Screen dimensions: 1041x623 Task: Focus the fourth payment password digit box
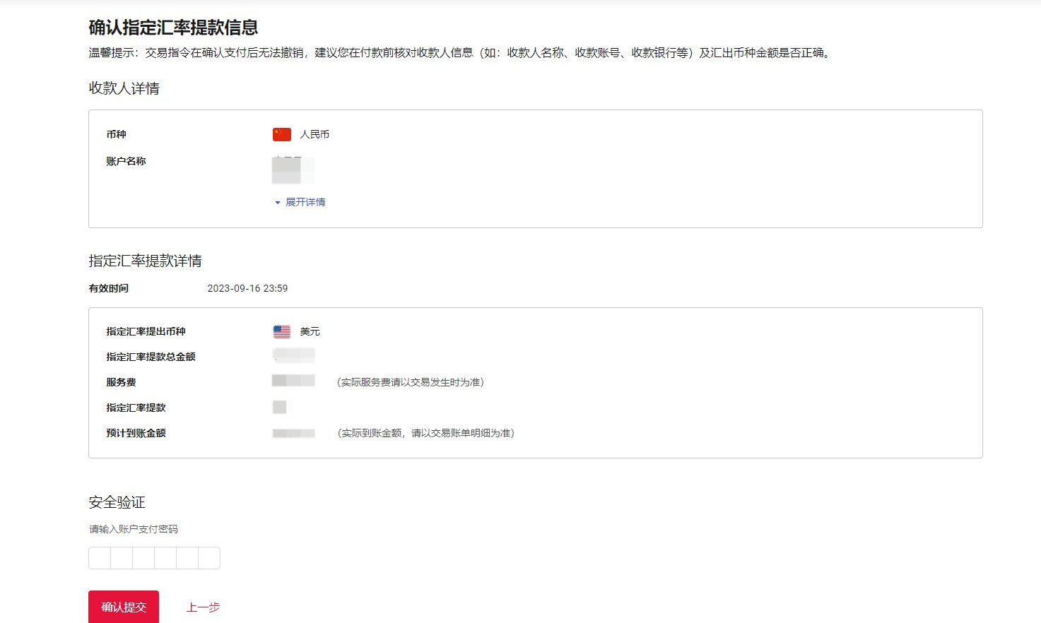pos(165,558)
